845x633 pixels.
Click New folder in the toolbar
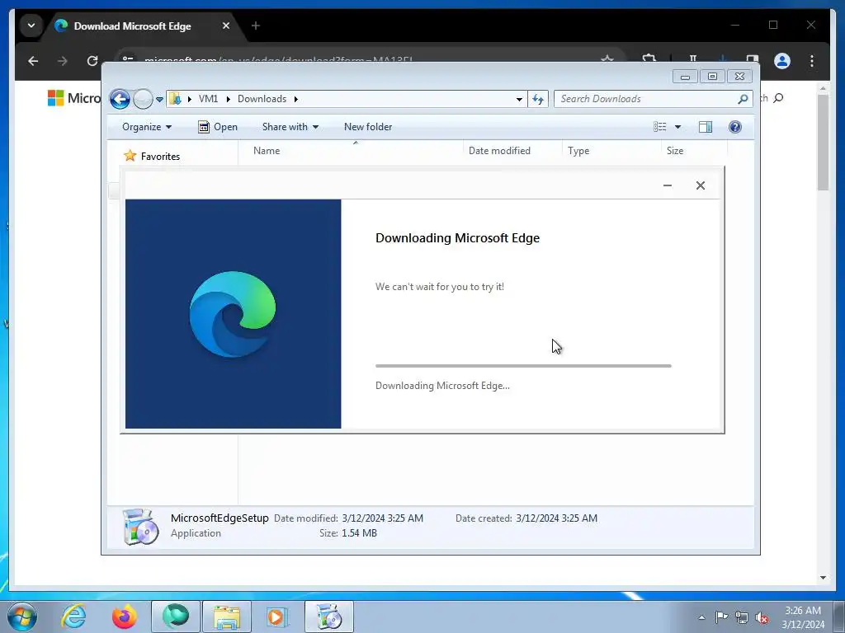(x=368, y=127)
